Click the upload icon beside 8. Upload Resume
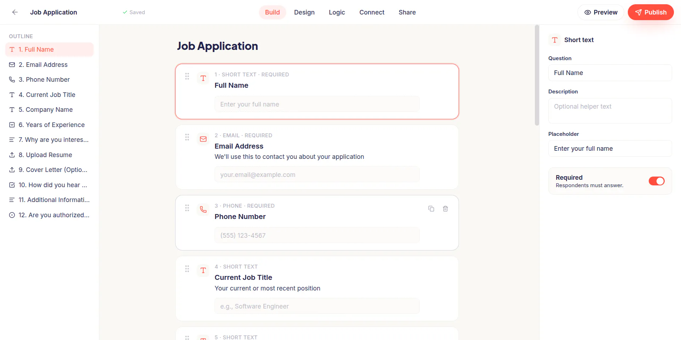 12,155
